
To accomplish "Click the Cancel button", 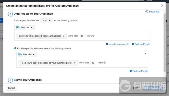I will (x=11, y=88).
